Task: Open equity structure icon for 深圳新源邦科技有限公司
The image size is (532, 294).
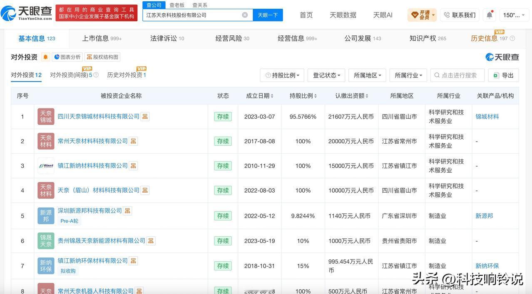Action: [x=127, y=211]
